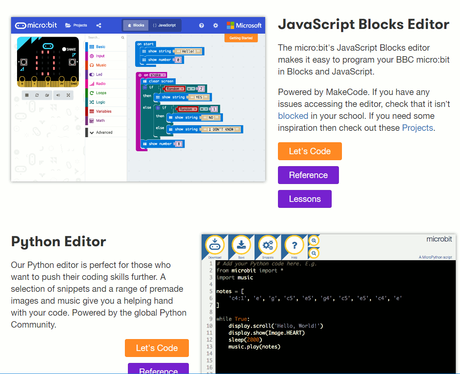460x374 pixels.
Task: Open the Random variable dropdown in nested if
Action: [187, 109]
